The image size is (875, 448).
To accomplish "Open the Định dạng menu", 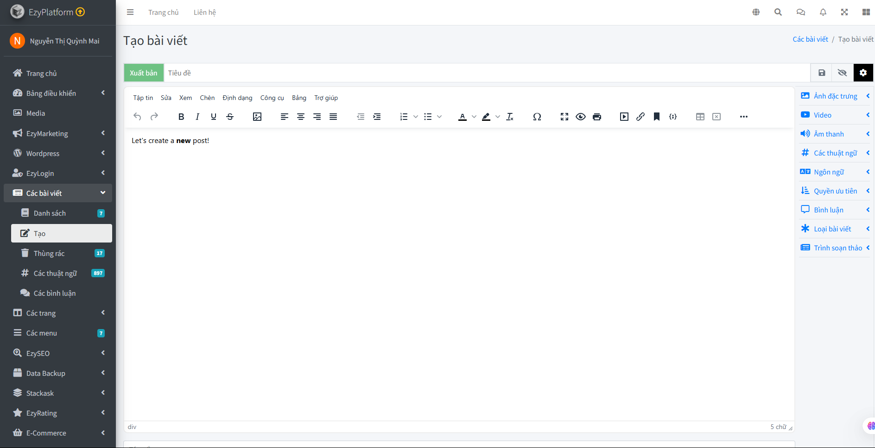I will 237,98.
